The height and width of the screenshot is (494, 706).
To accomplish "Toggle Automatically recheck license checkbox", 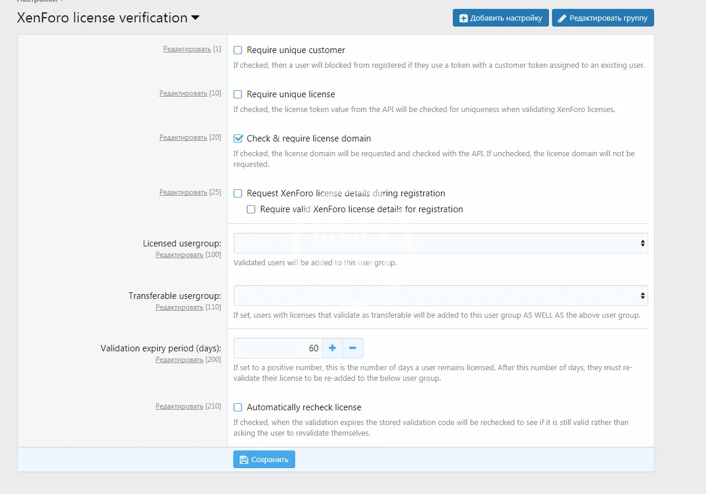I will click(x=238, y=407).
